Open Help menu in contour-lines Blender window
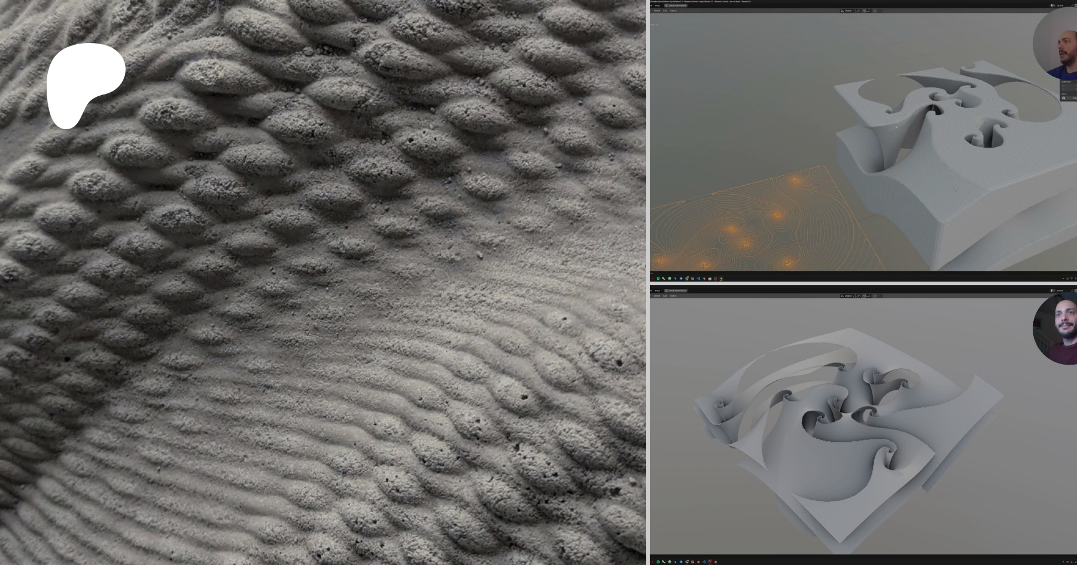1077x565 pixels. [657, 5]
